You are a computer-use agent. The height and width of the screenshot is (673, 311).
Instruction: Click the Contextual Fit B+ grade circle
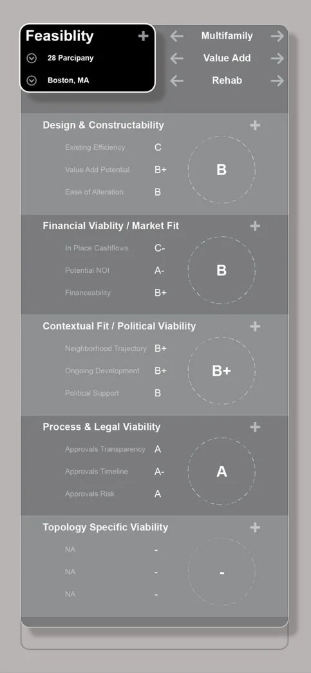tap(221, 371)
